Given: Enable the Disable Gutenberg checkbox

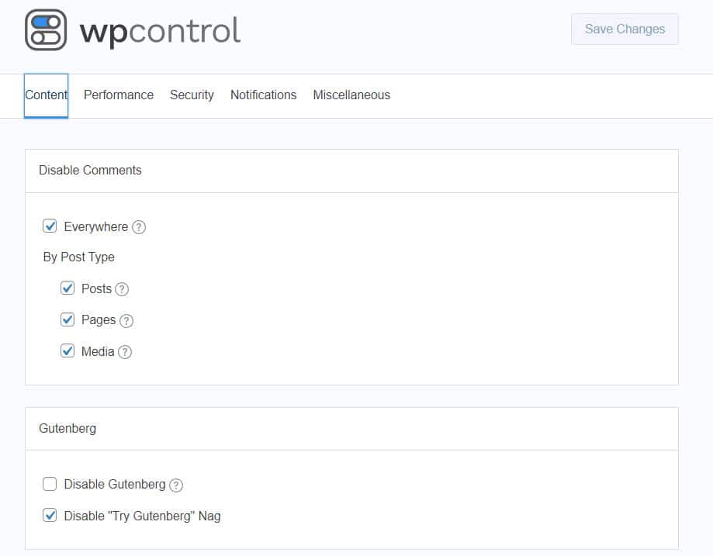Looking at the screenshot, I should coord(50,484).
